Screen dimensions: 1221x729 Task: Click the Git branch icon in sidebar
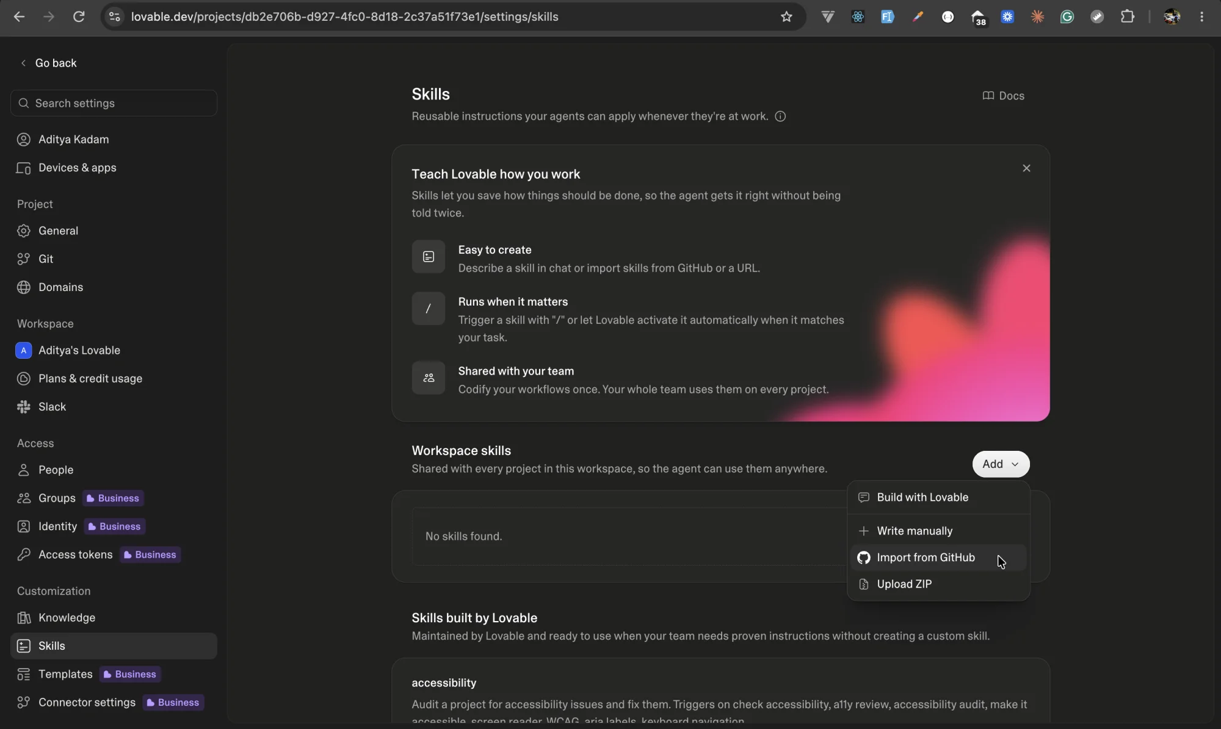(24, 259)
